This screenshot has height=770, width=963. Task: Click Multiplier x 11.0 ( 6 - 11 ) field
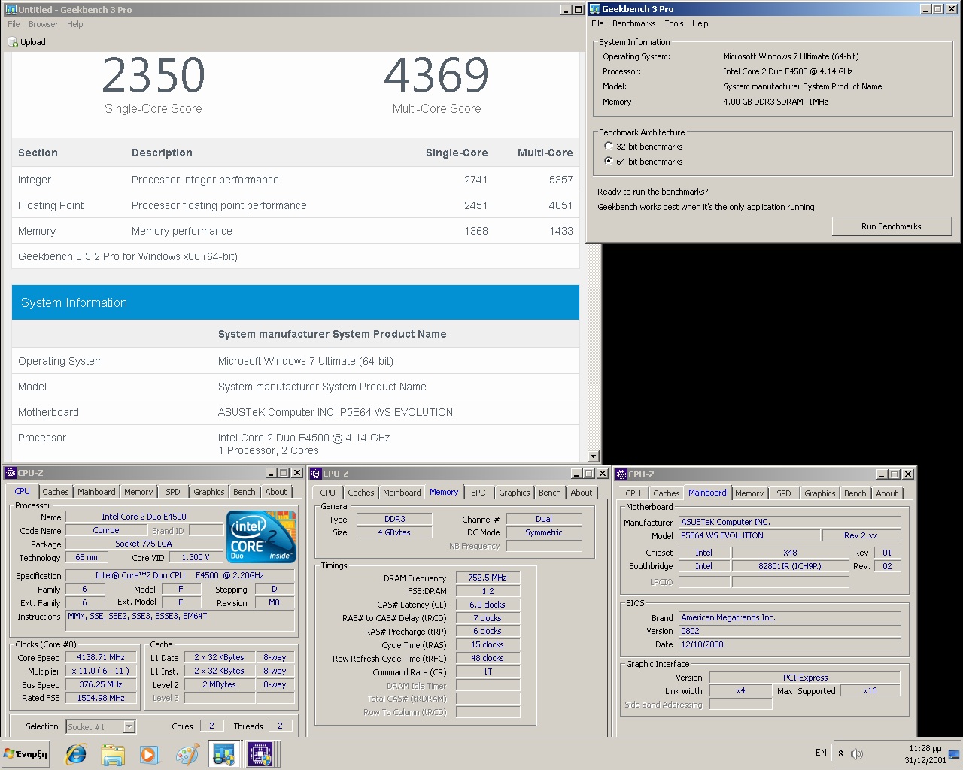coord(101,671)
